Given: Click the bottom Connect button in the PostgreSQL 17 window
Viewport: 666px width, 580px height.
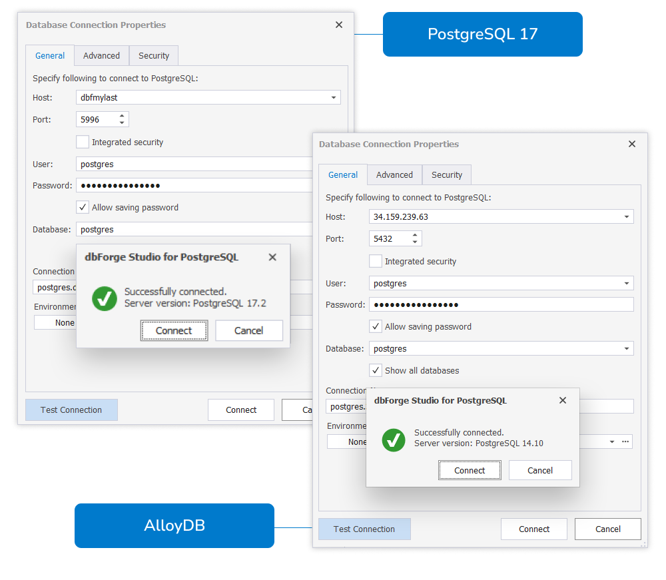Looking at the screenshot, I should pos(241,410).
